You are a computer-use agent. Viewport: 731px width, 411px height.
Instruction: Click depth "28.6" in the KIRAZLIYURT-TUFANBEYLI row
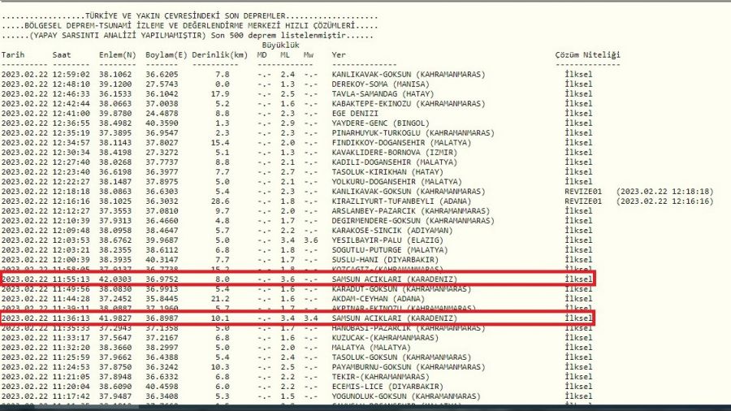(220, 201)
